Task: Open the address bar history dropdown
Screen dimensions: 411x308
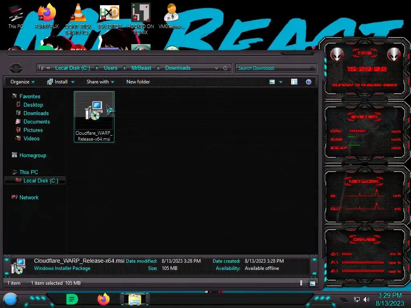Action: click(x=216, y=68)
